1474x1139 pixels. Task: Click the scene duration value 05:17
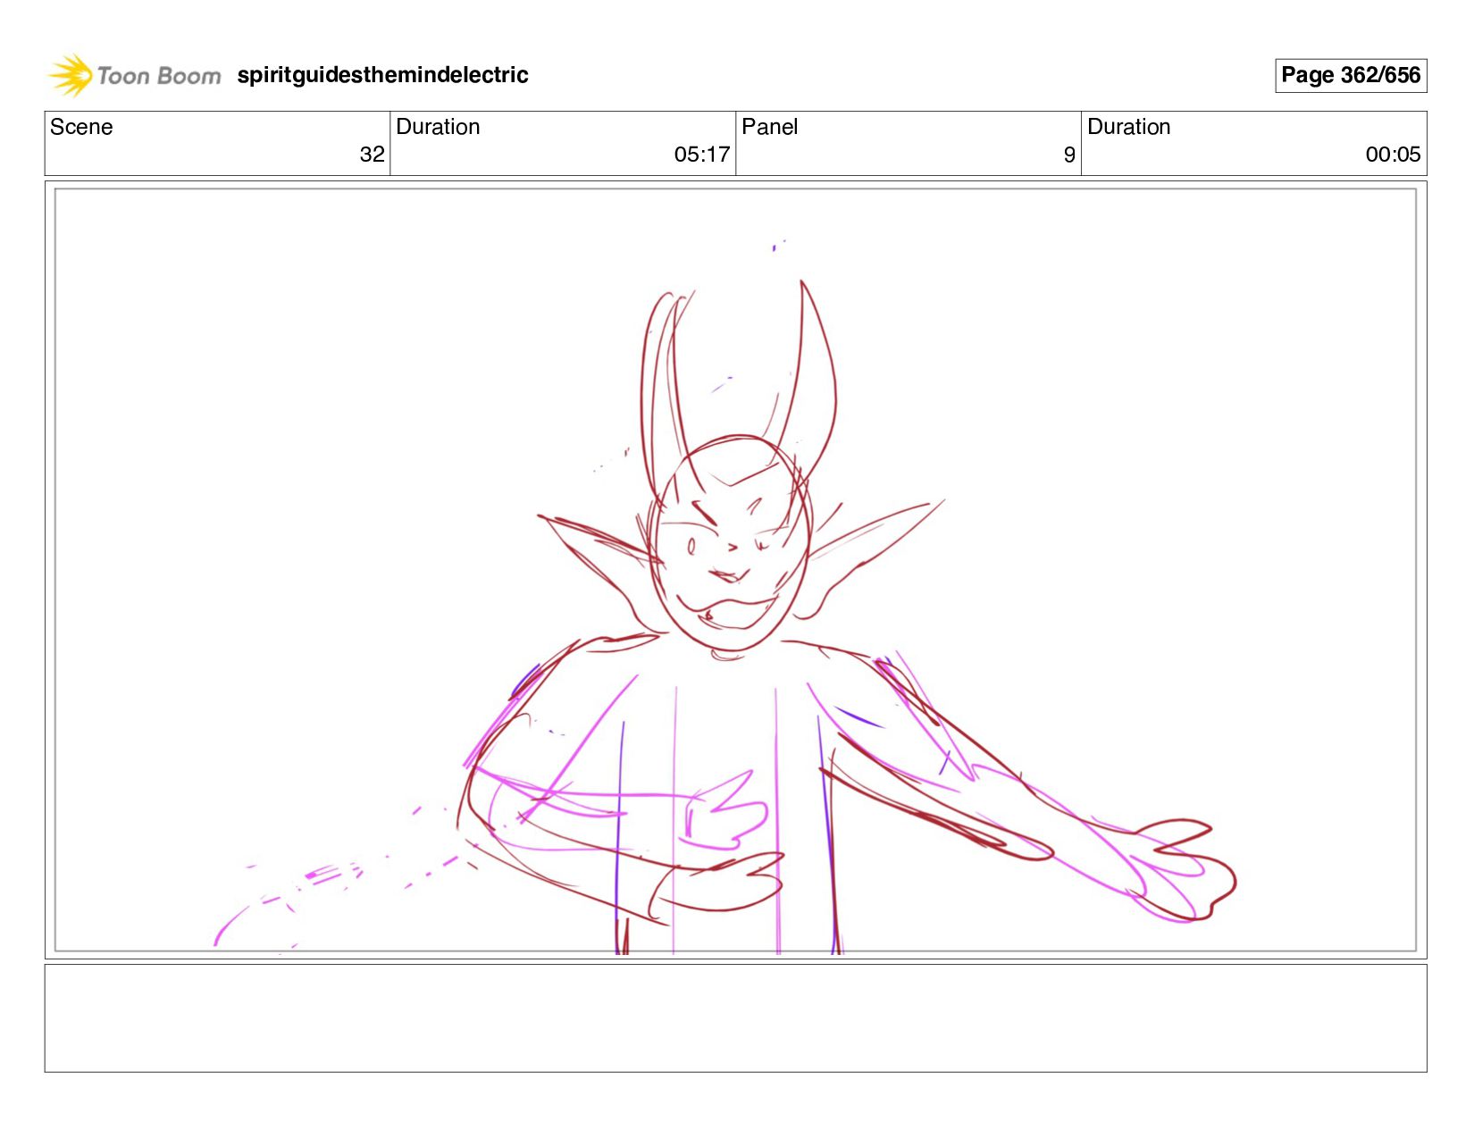701,155
